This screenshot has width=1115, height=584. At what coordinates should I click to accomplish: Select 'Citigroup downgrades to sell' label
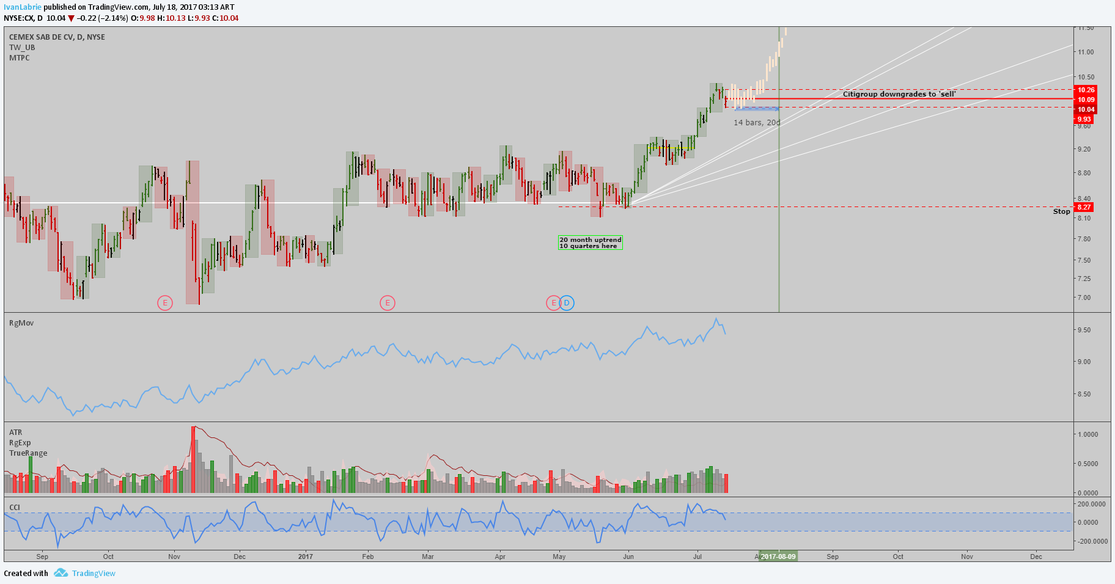[x=899, y=94]
